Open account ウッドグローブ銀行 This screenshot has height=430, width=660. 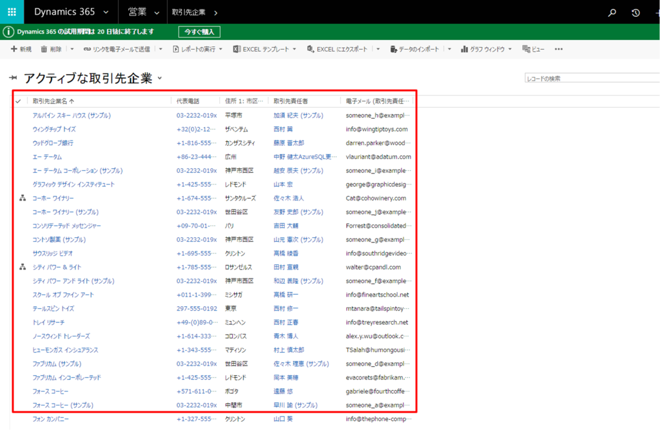53,143
